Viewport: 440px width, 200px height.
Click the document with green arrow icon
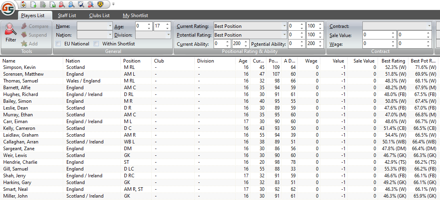click(x=34, y=4)
